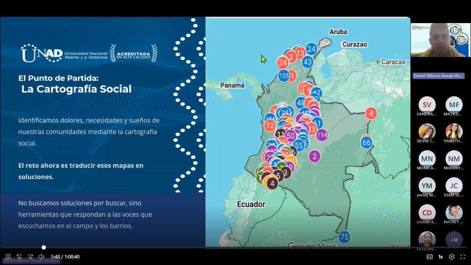Click the blue 43 map marker
The width and height of the screenshot is (471, 265).
point(307,62)
